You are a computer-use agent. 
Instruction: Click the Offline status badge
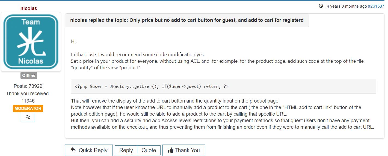29,76
